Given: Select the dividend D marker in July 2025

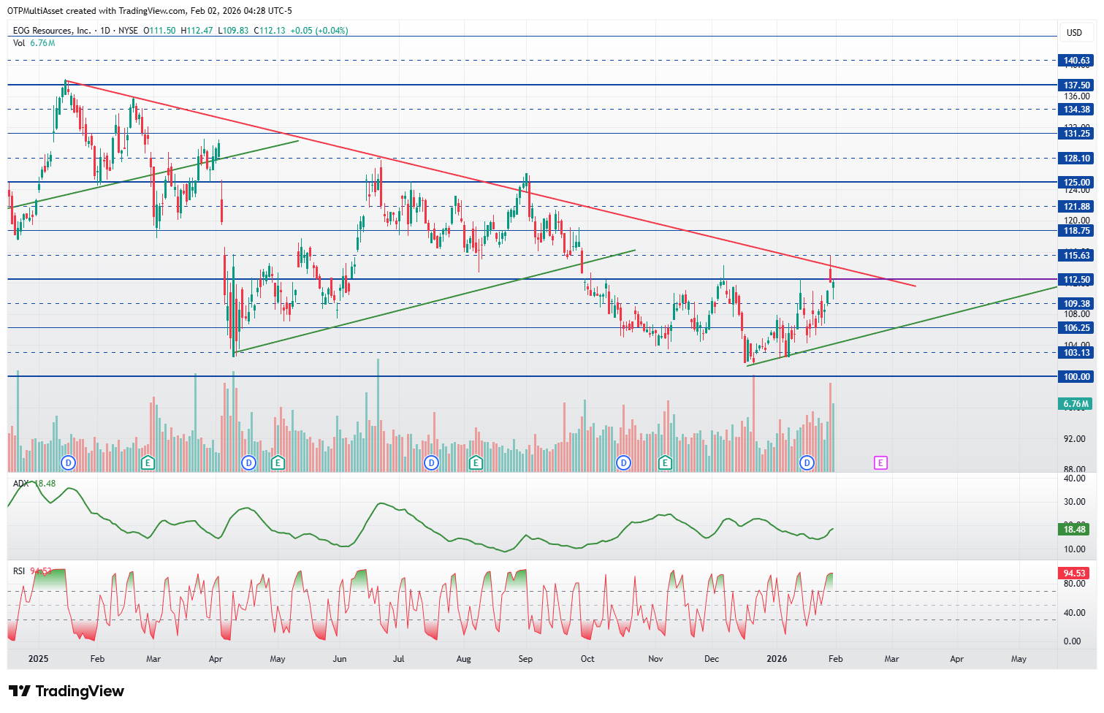Looking at the screenshot, I should pos(432,462).
